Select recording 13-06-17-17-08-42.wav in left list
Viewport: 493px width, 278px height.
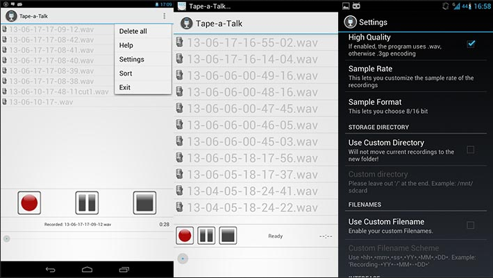pos(51,40)
